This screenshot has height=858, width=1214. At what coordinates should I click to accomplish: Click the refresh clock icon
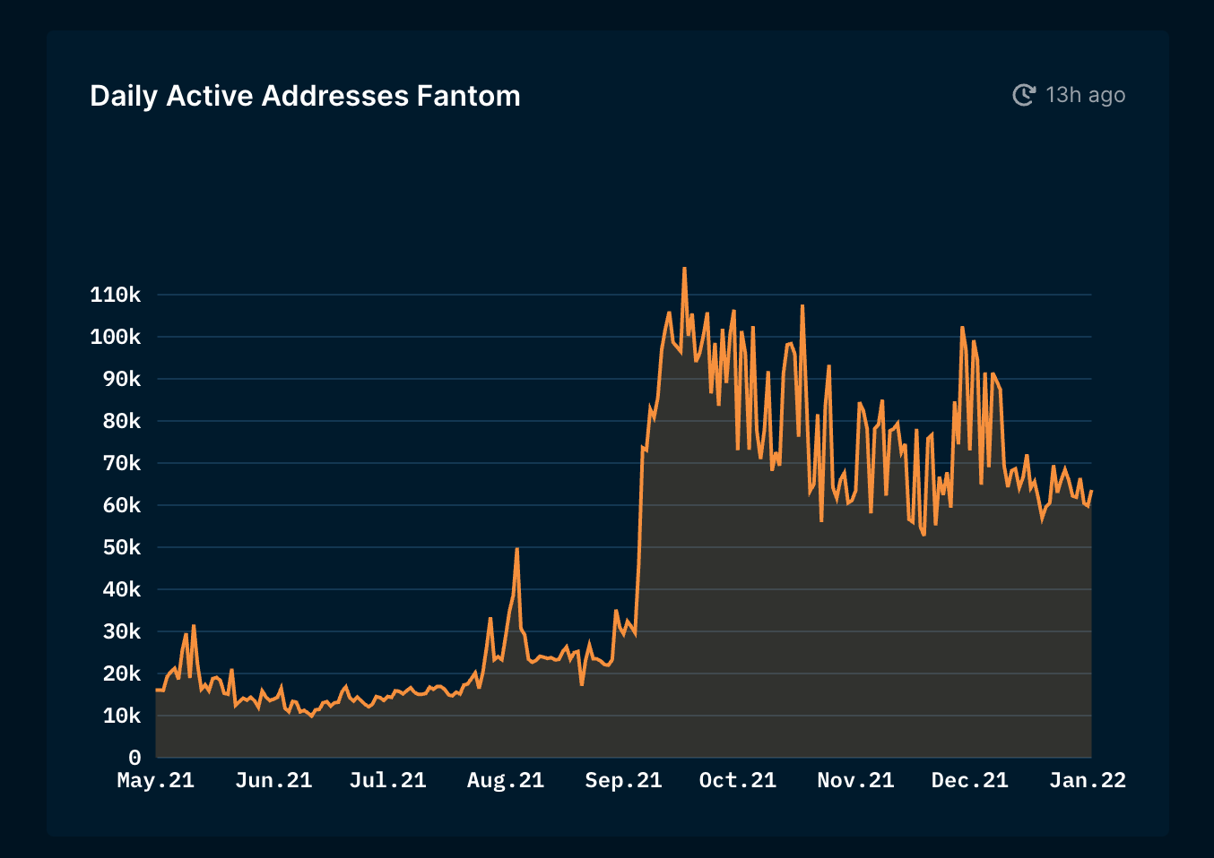point(1024,95)
